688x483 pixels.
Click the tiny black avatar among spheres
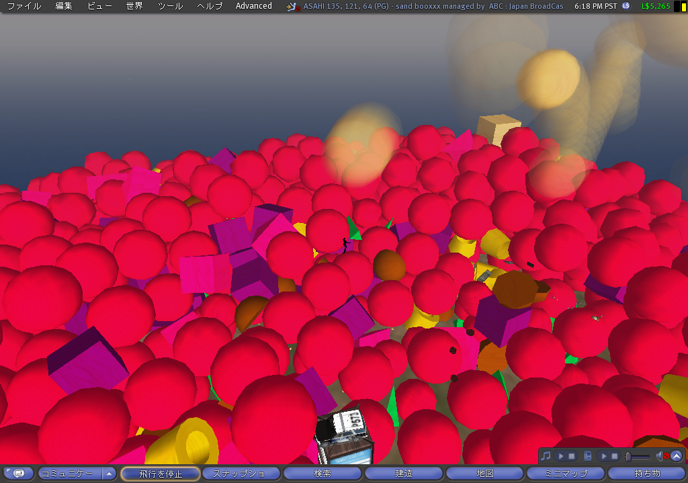[345, 245]
